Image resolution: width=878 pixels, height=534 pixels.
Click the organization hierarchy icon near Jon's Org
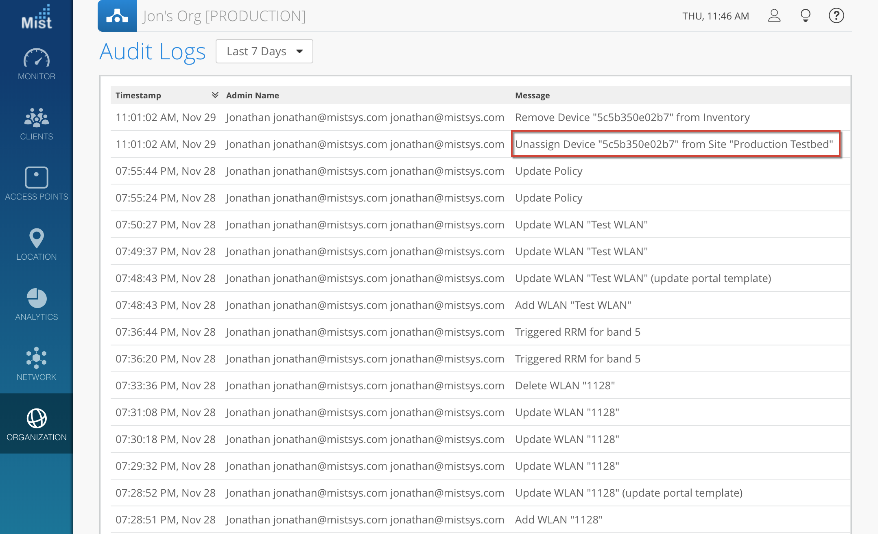click(x=117, y=16)
